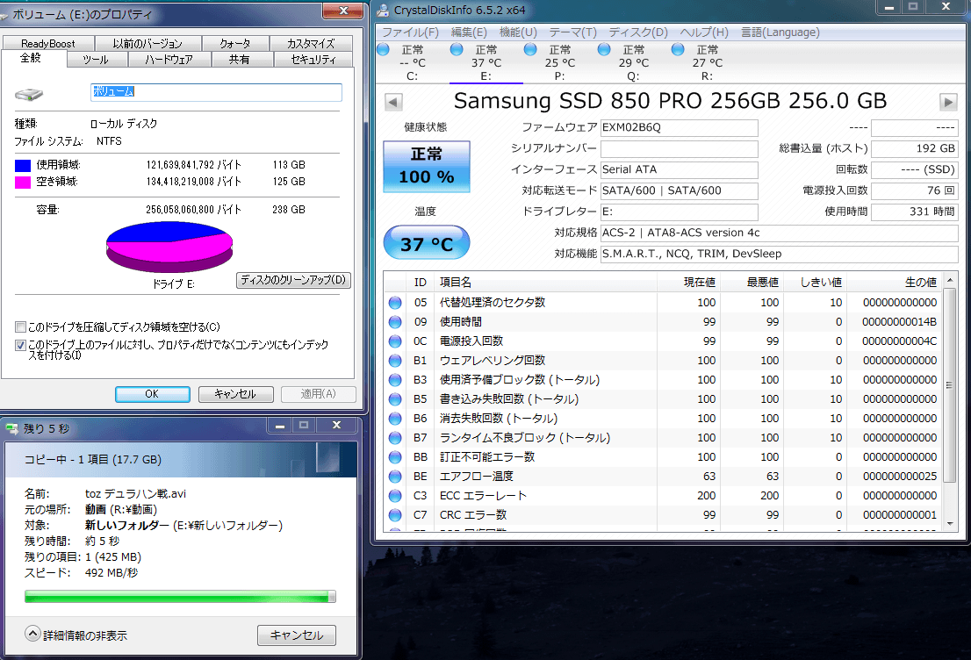The height and width of the screenshot is (660, 971).
Task: Click the CrystalDiskInfo title bar app icon
Action: click(384, 10)
